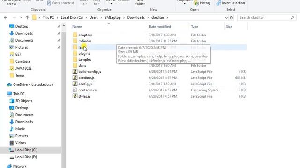Click 'Downloads' breadcrumb in path
The height and width of the screenshot is (168, 300).
coord(136,18)
